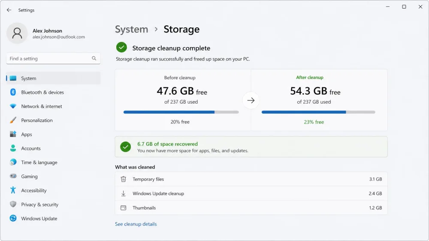The image size is (429, 241).
Task: Click the 20% free label
Action: click(x=180, y=122)
